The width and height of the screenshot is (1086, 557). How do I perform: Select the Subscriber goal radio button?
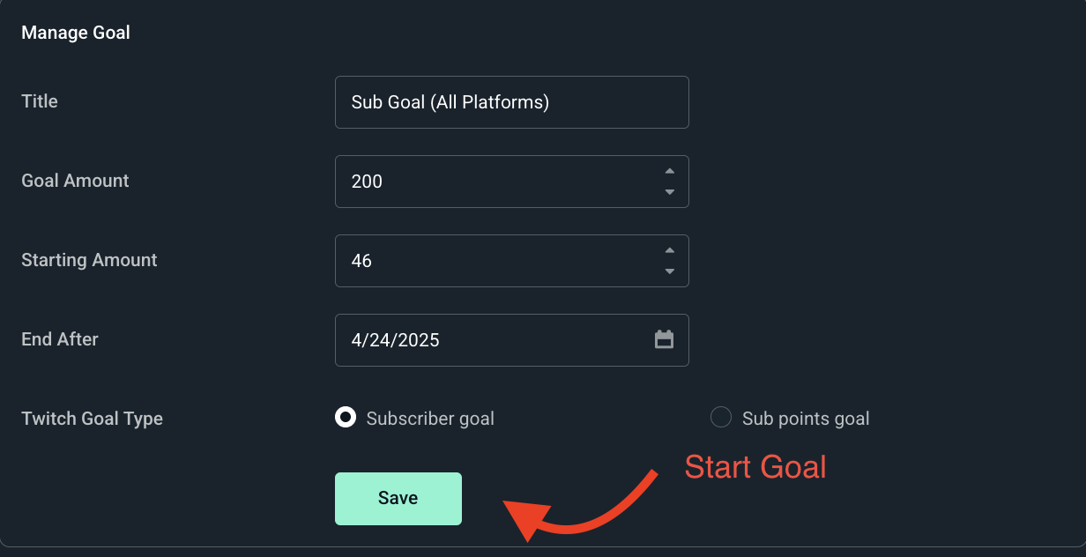coord(345,418)
